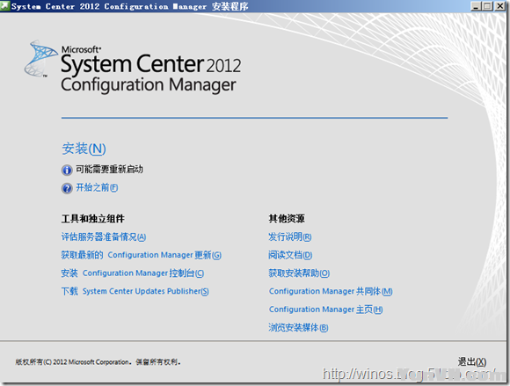Click the 其他资源 heading
Screen dimensions: 510x386
tap(287, 219)
